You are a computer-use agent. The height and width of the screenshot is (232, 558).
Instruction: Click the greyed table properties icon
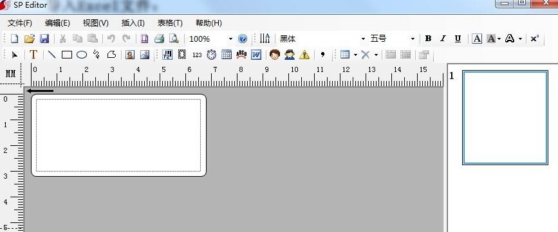pyautogui.click(x=424, y=55)
